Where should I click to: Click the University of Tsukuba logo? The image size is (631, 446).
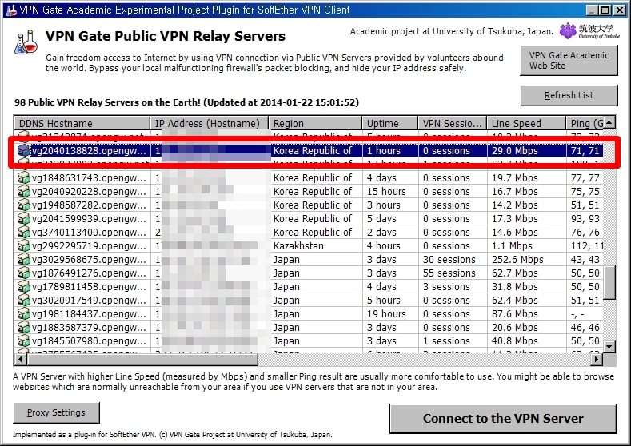point(589,31)
